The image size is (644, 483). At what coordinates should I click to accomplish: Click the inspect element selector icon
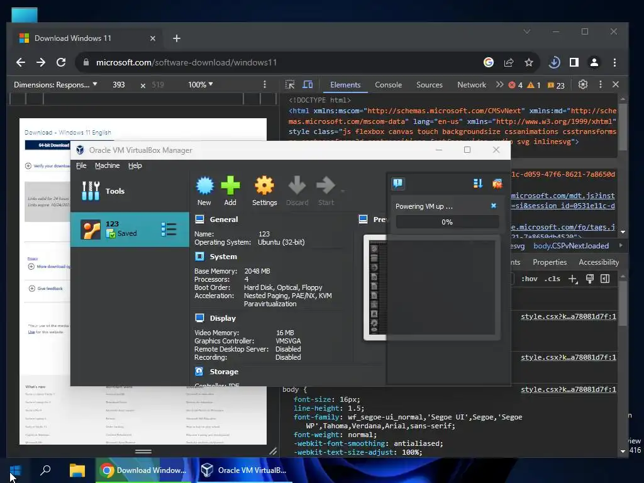point(290,85)
